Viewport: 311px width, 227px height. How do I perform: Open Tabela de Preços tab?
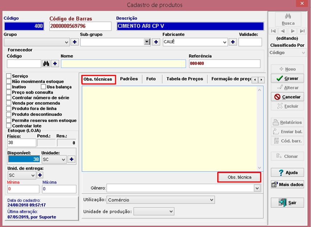[x=185, y=79]
